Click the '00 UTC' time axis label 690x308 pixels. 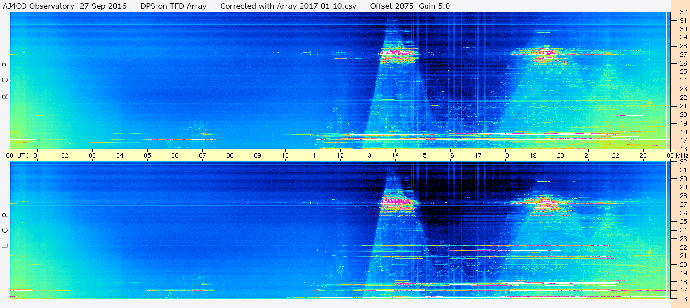(18, 155)
